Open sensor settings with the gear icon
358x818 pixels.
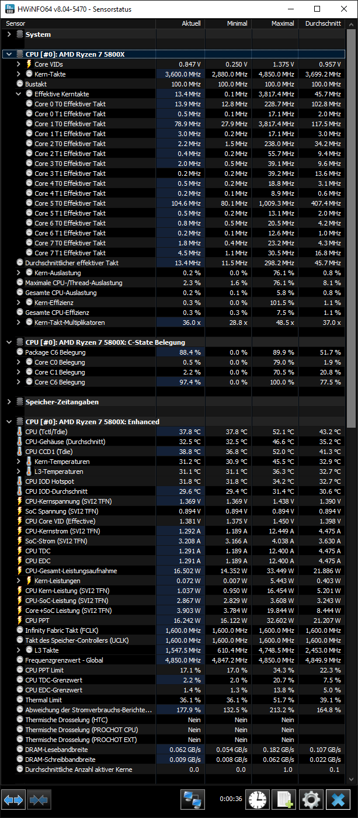[311, 799]
